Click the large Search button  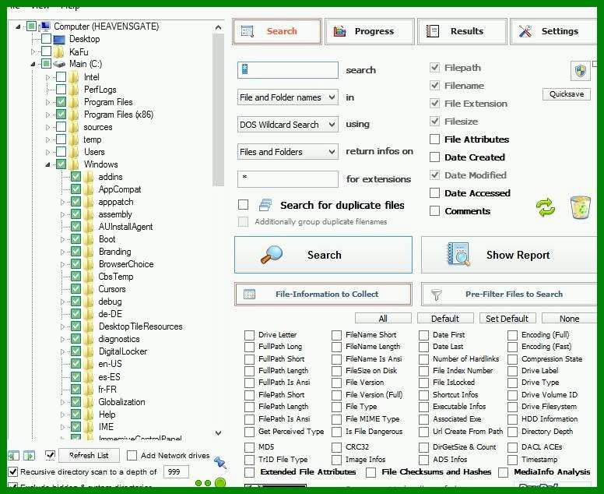click(x=323, y=255)
